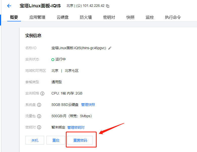Click the 实例状态 field label
The width and height of the screenshot is (197, 152).
32,59
